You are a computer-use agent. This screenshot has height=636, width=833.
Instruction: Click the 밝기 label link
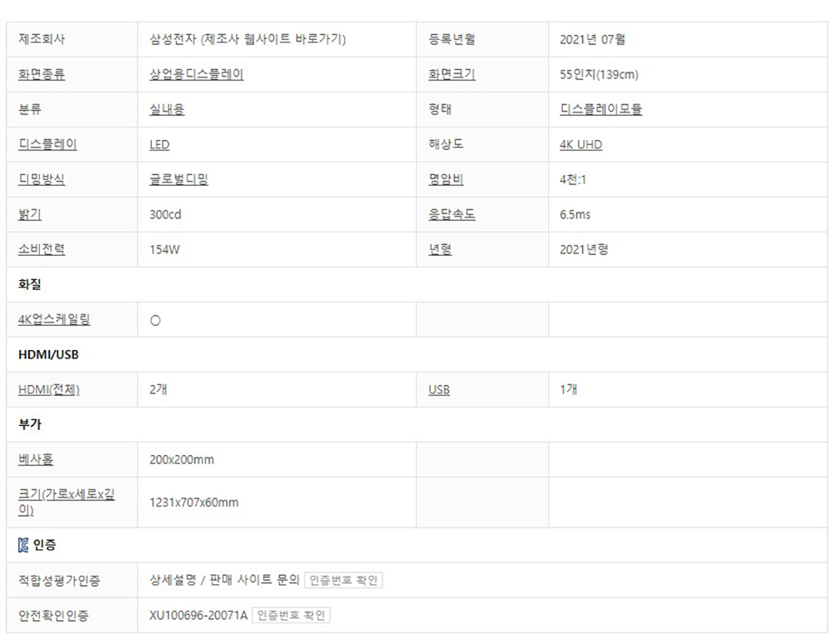(30, 214)
